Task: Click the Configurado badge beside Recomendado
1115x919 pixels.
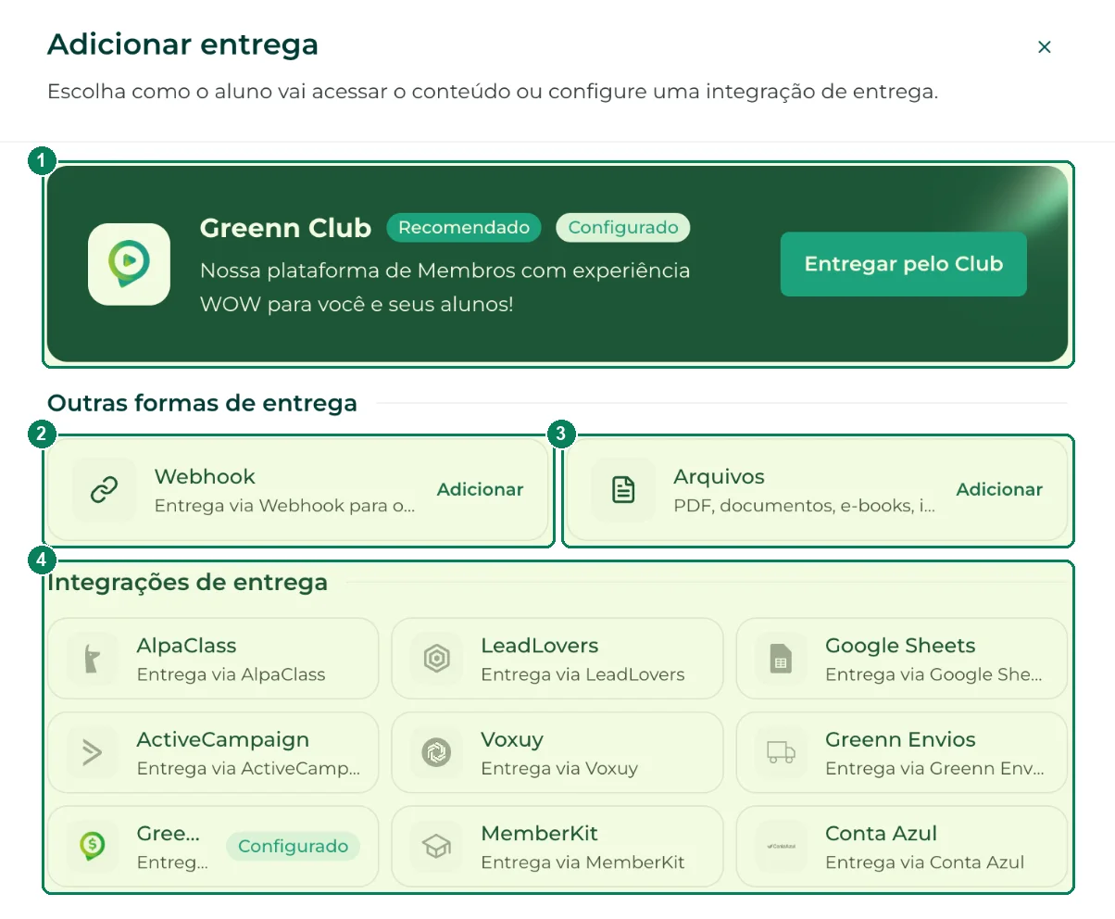Action: tap(623, 228)
